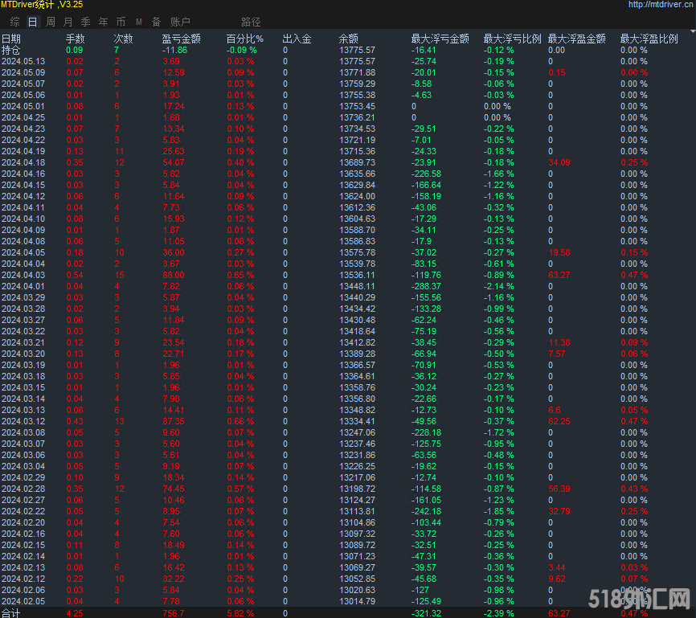This screenshot has height=618, width=696.
Task: Click the 最大浮盈比例 column header
Action: tap(649, 39)
